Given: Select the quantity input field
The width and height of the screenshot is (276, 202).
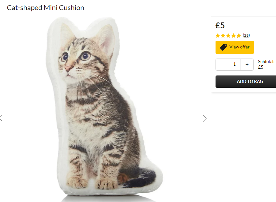Looking at the screenshot, I should click(234, 65).
